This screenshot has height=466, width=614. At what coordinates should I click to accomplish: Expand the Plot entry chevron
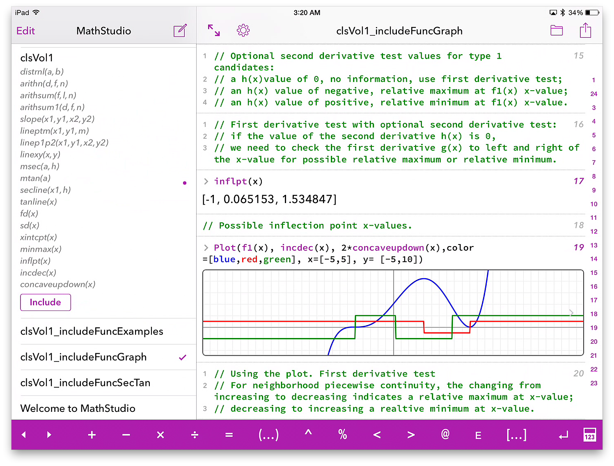(x=206, y=248)
